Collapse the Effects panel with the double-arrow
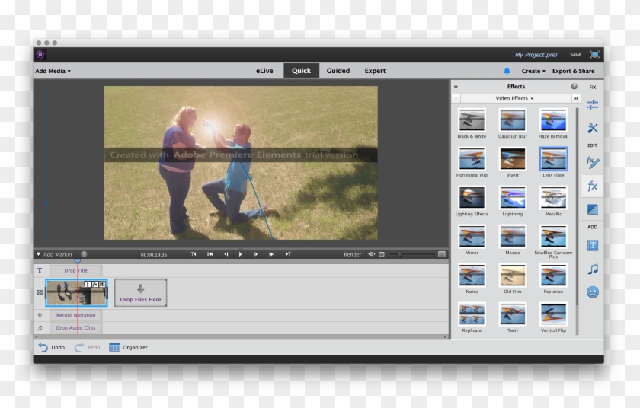The image size is (640, 408). point(456,87)
